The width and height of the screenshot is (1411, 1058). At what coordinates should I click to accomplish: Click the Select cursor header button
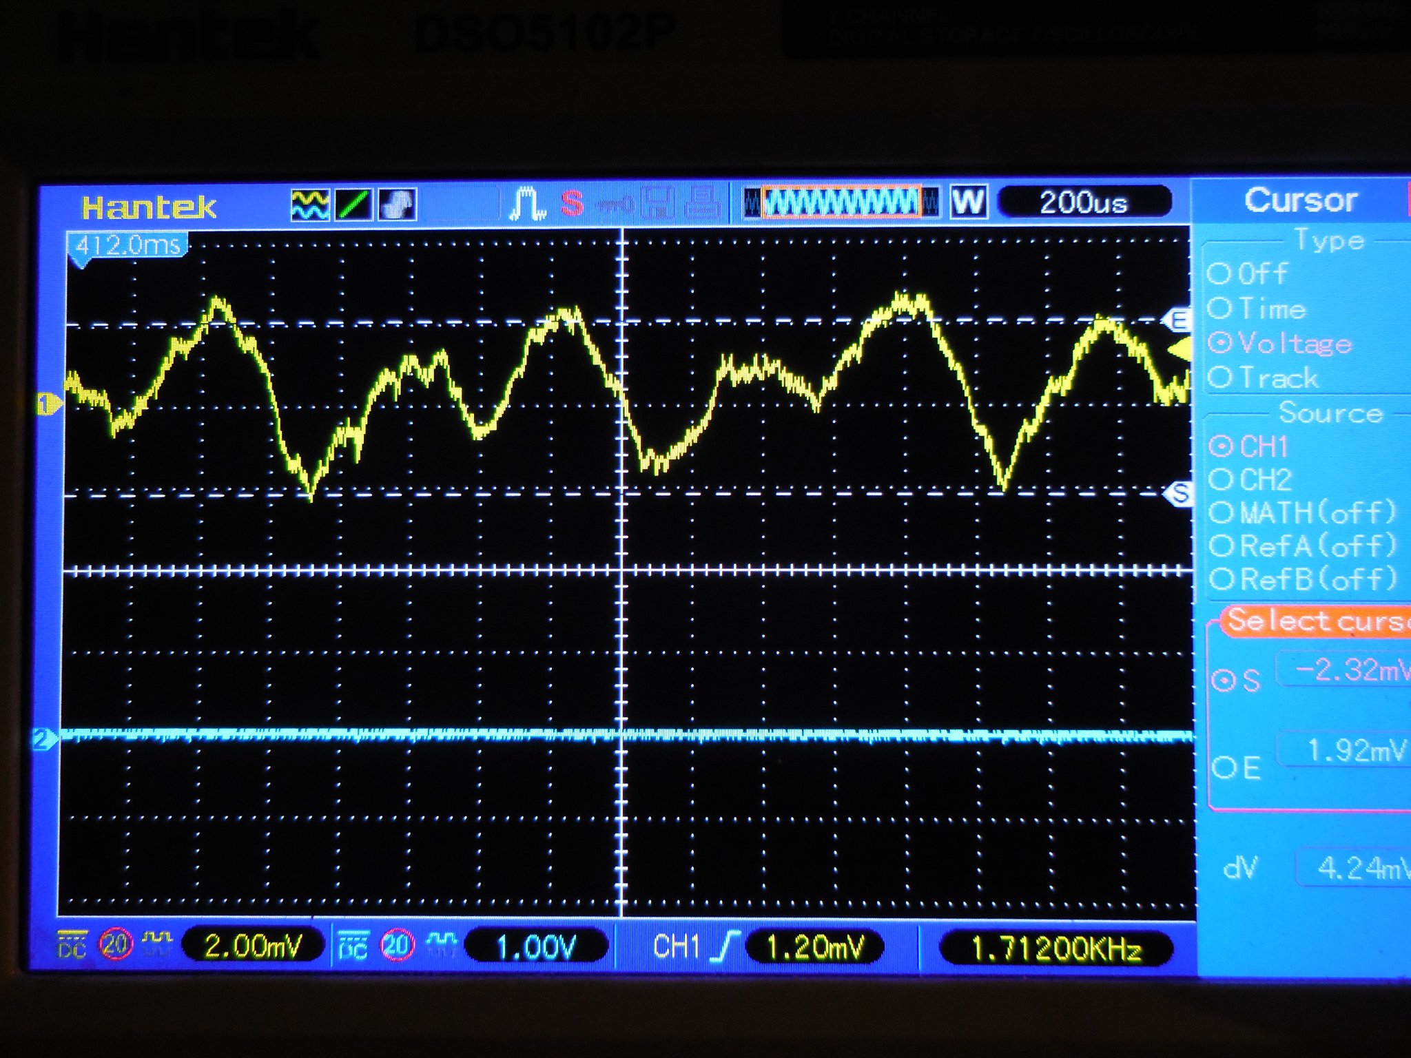point(1317,621)
